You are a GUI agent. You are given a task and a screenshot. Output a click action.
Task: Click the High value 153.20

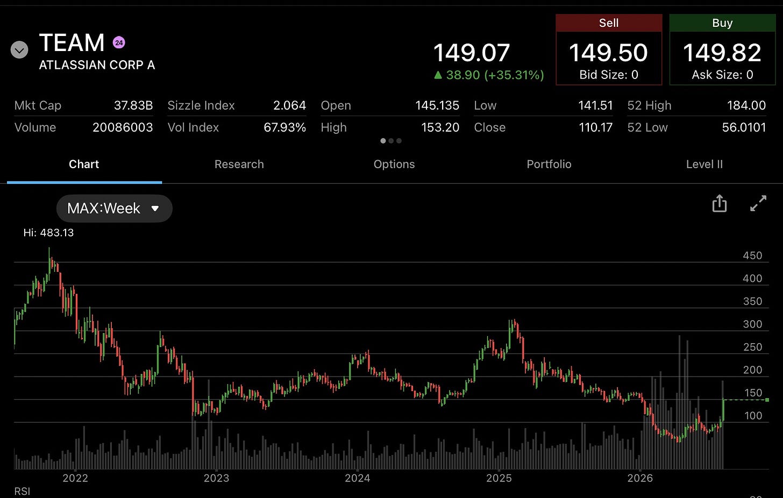coord(440,127)
